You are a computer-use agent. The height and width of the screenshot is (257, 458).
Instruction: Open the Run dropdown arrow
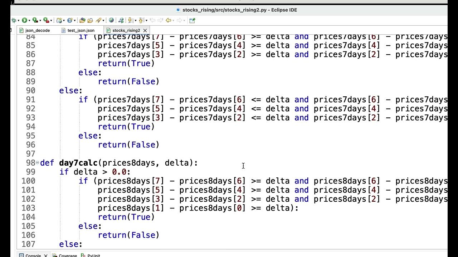click(x=29, y=21)
